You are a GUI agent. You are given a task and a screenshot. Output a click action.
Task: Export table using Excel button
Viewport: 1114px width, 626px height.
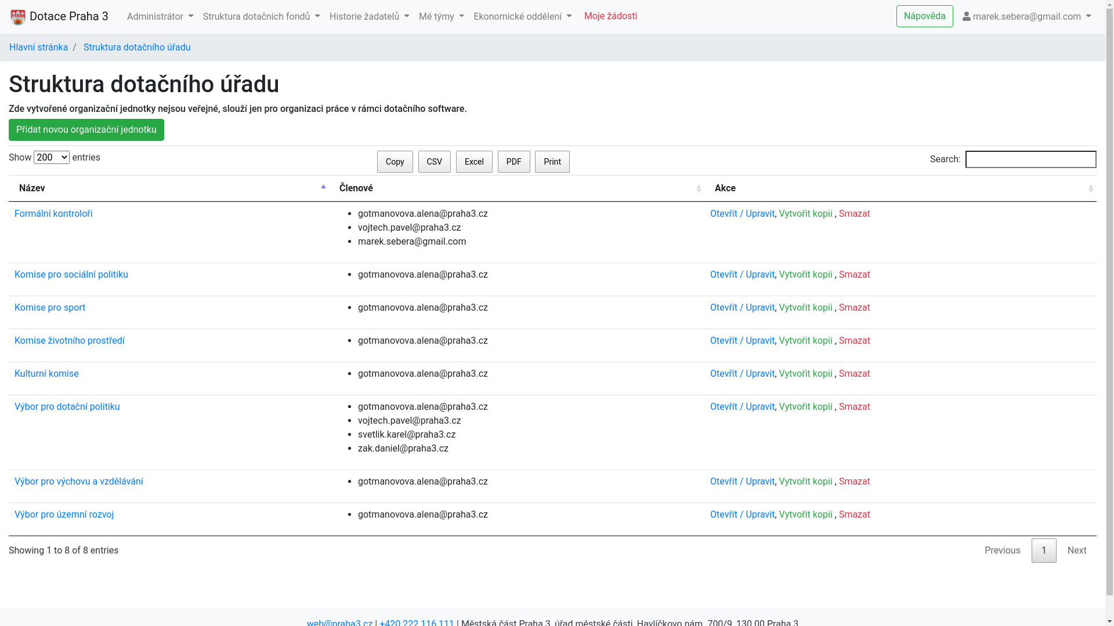[474, 162]
